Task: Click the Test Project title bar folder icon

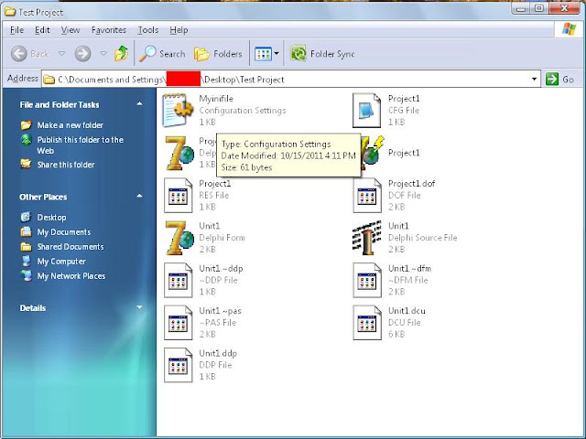Action: [10, 12]
